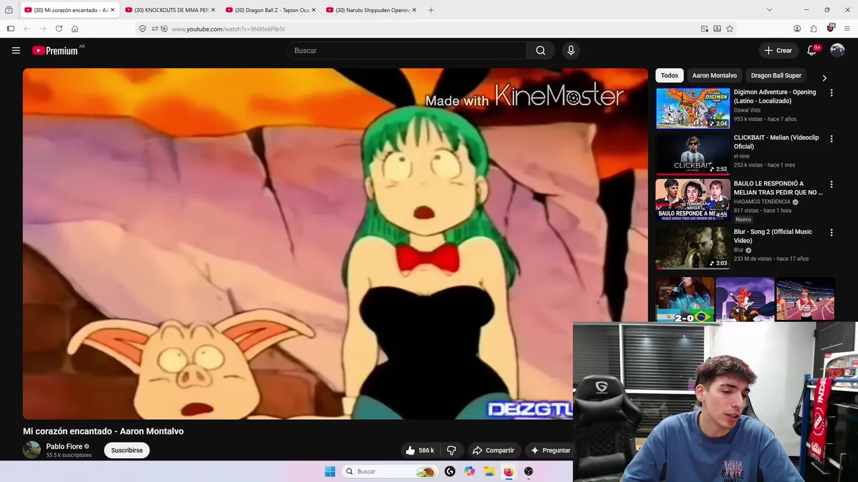Start voice search with the microphone

(570, 50)
